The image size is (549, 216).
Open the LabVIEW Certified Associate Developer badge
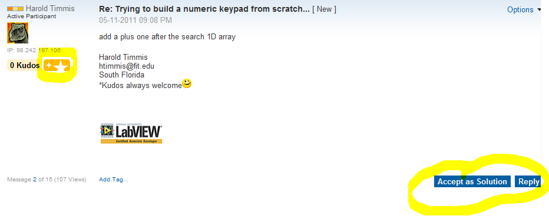(x=131, y=133)
